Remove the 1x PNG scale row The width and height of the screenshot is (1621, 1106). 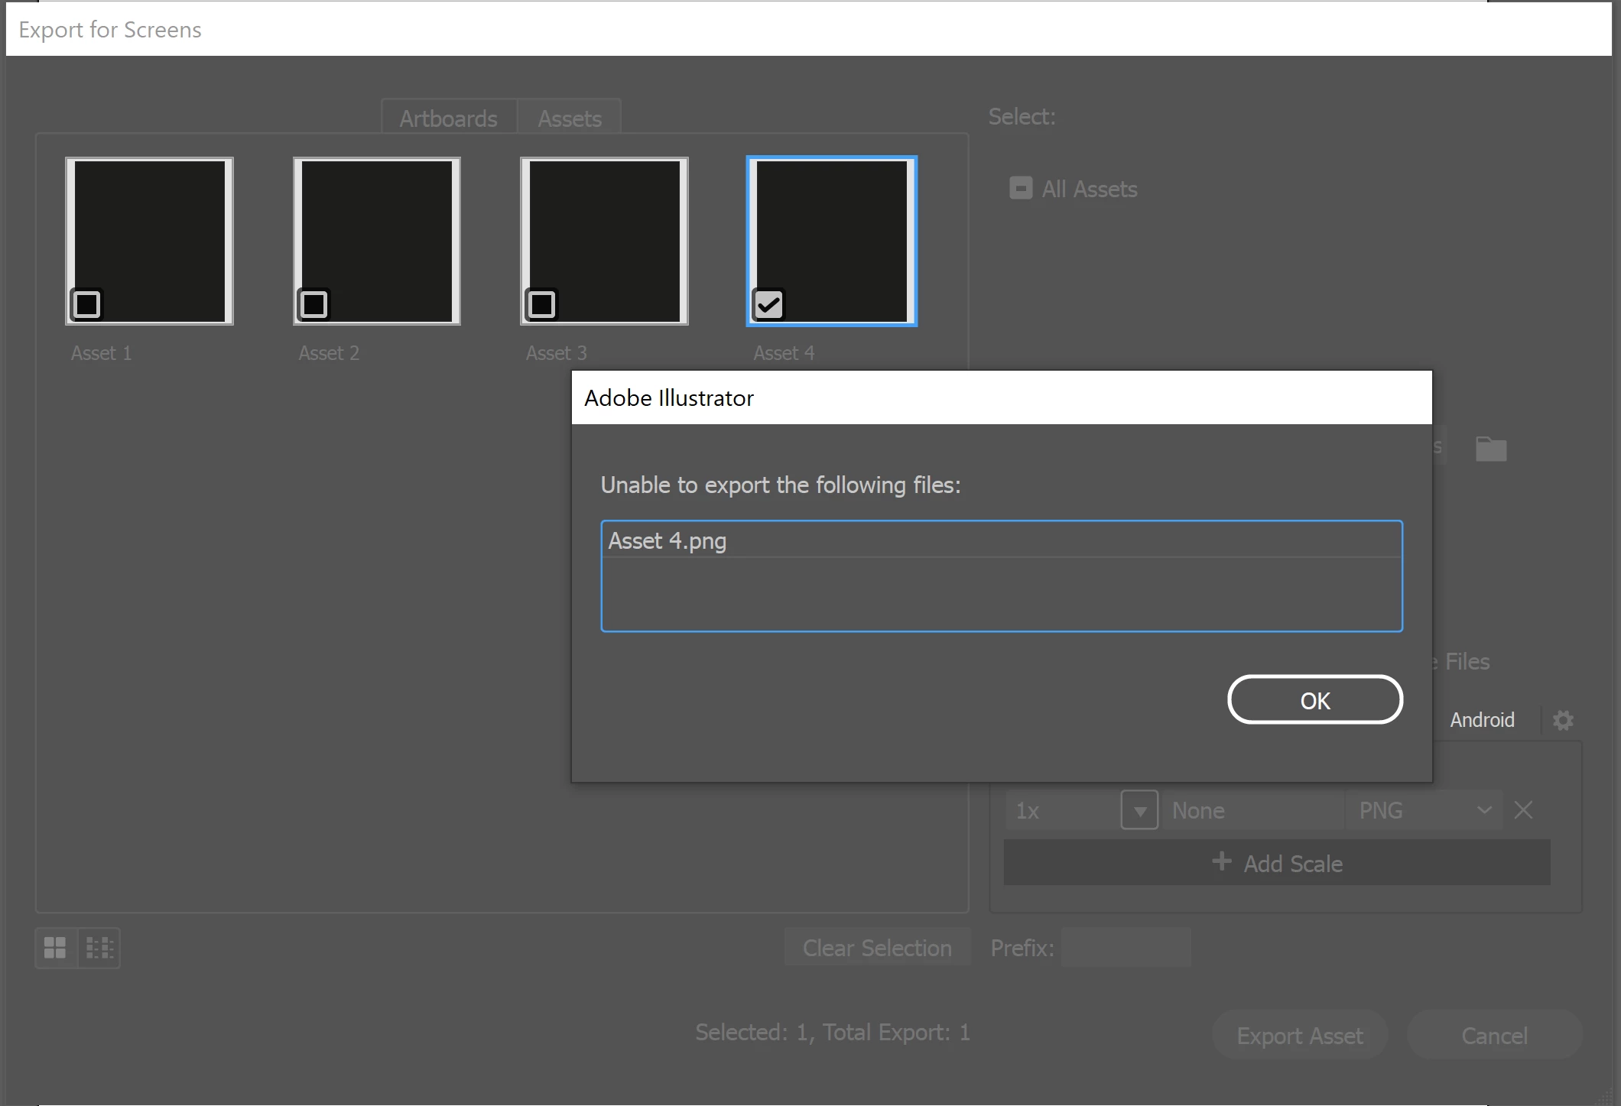click(1523, 810)
